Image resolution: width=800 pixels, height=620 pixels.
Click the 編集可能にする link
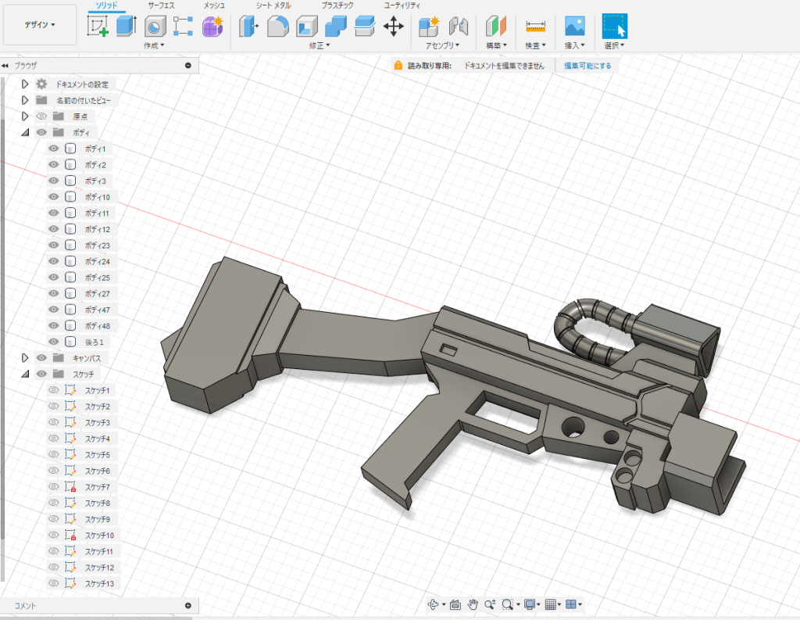[589, 66]
